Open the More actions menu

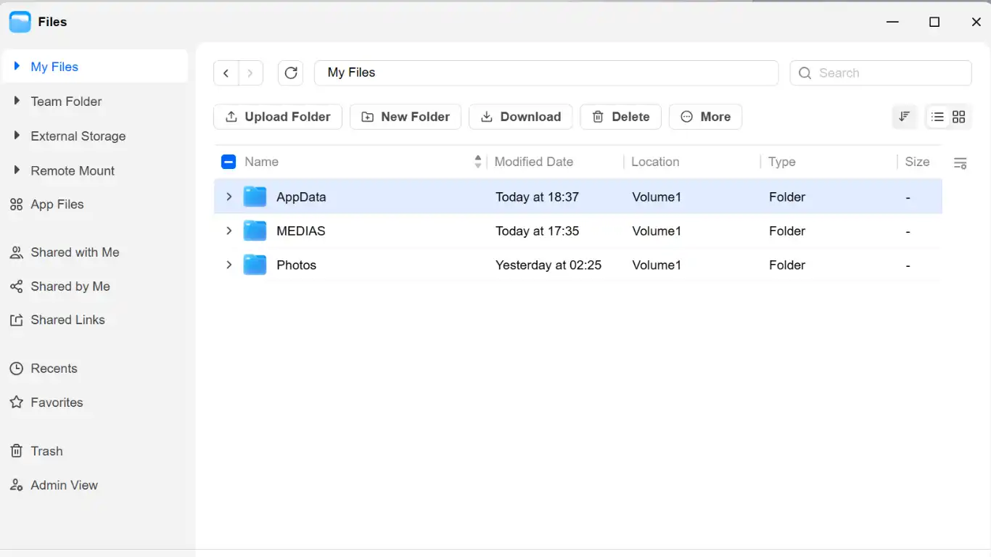click(705, 117)
